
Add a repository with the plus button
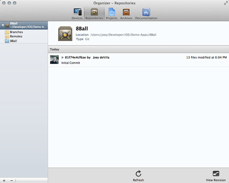pyautogui.click(x=4, y=180)
